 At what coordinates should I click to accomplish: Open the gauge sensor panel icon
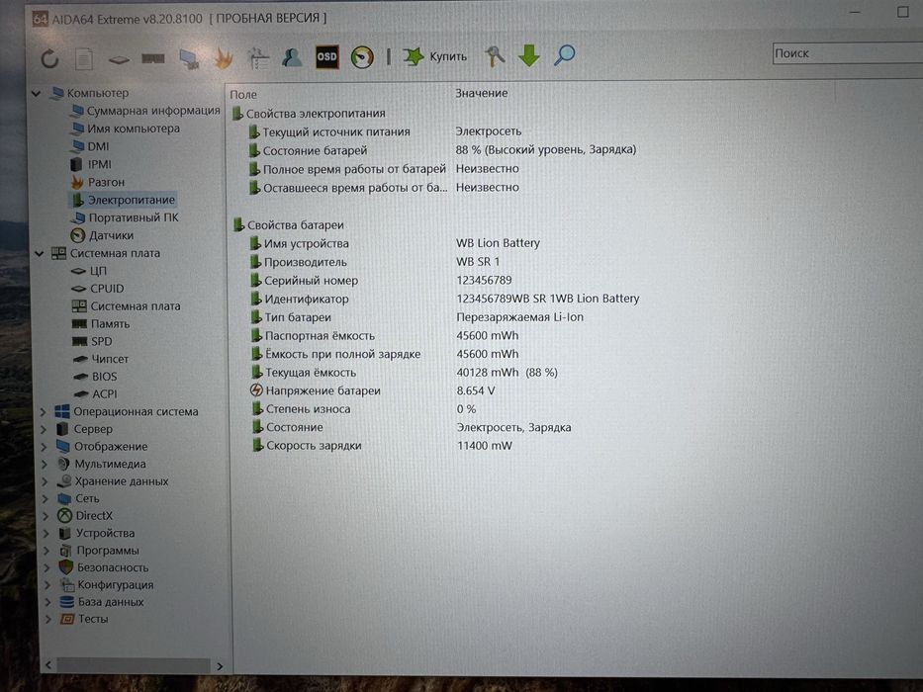pos(362,57)
